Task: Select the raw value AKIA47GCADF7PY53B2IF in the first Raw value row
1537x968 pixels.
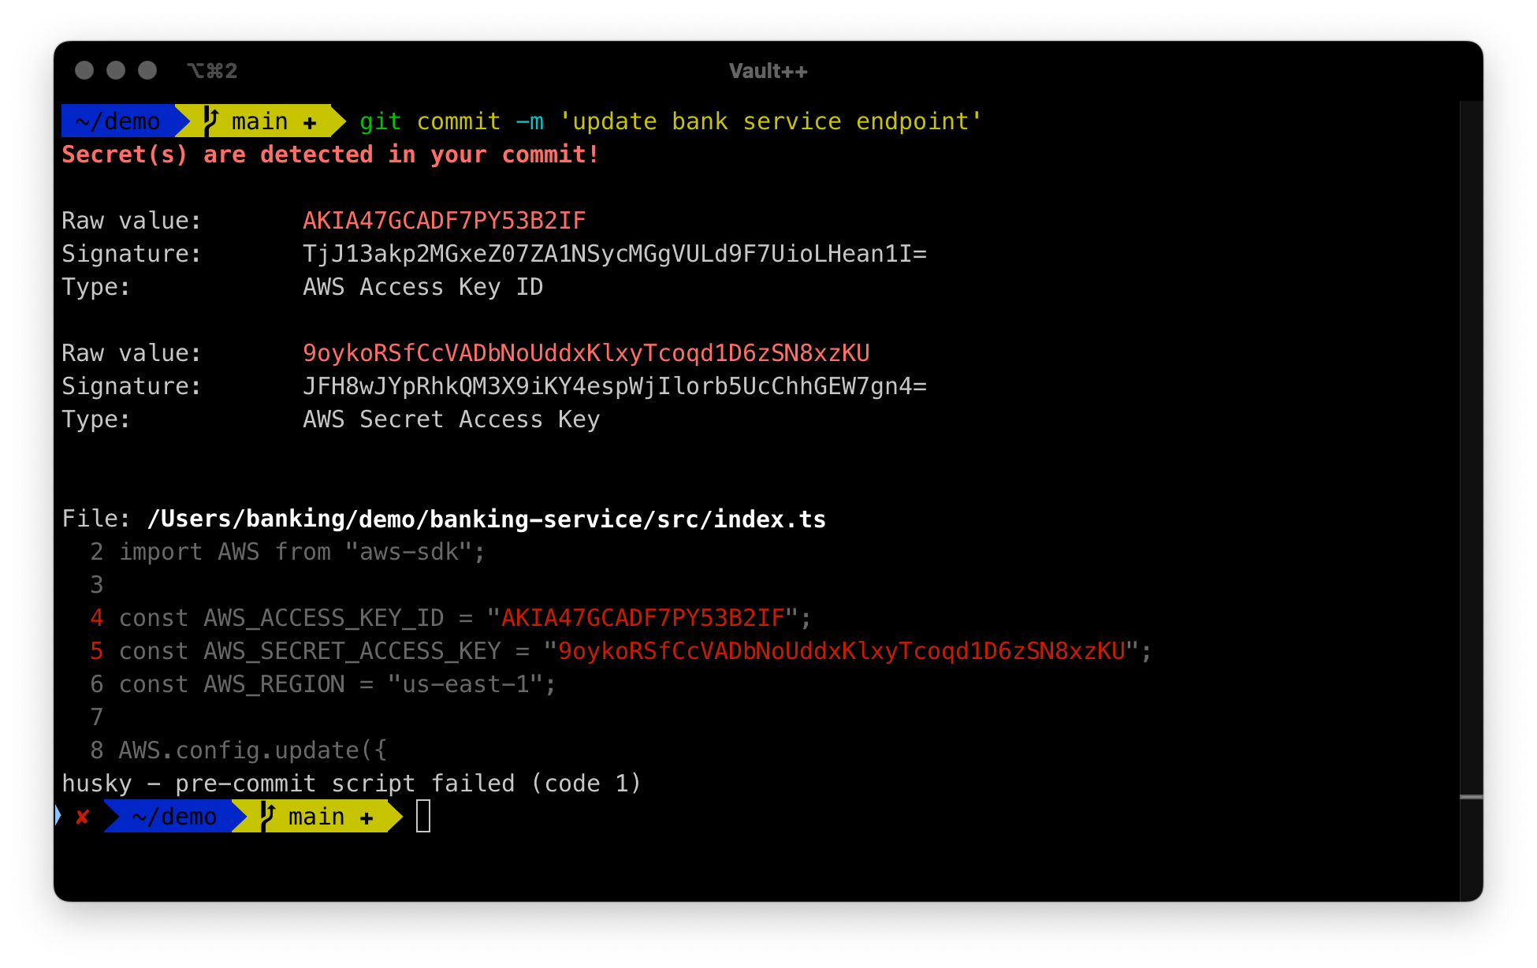Action: click(444, 221)
